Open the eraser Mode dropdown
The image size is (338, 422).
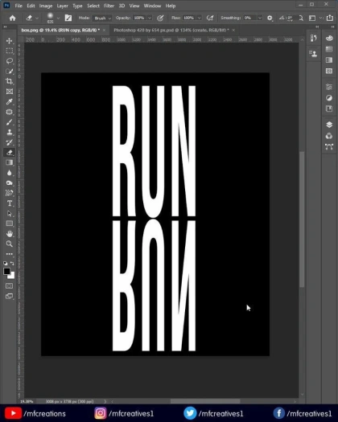click(102, 18)
